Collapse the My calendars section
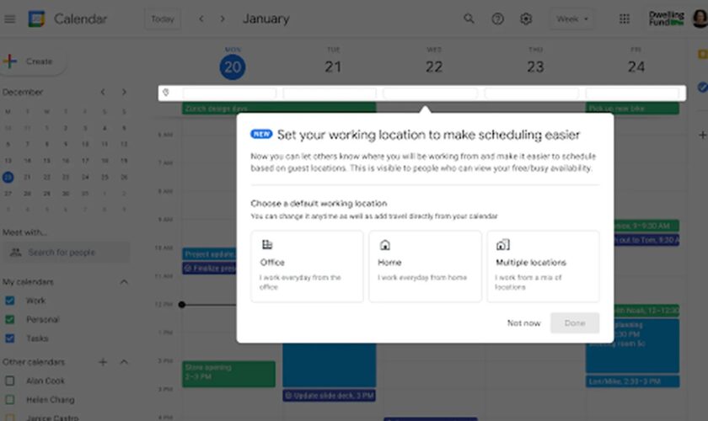Screen dimensions: 708x421 124,282
